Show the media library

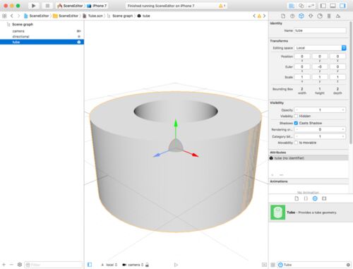[324, 198]
